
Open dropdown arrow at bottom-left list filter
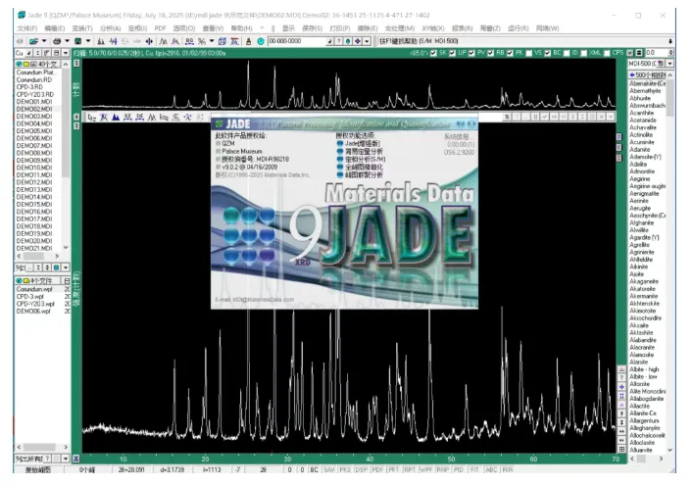pyautogui.click(x=66, y=459)
